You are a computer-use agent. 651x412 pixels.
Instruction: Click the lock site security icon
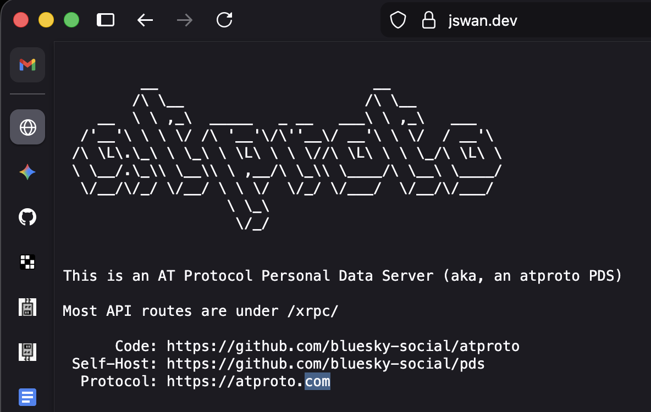pyautogui.click(x=428, y=20)
